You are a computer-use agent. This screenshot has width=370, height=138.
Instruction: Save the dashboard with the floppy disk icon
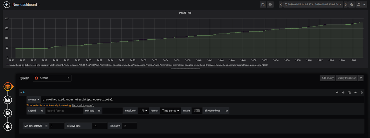point(263,5)
